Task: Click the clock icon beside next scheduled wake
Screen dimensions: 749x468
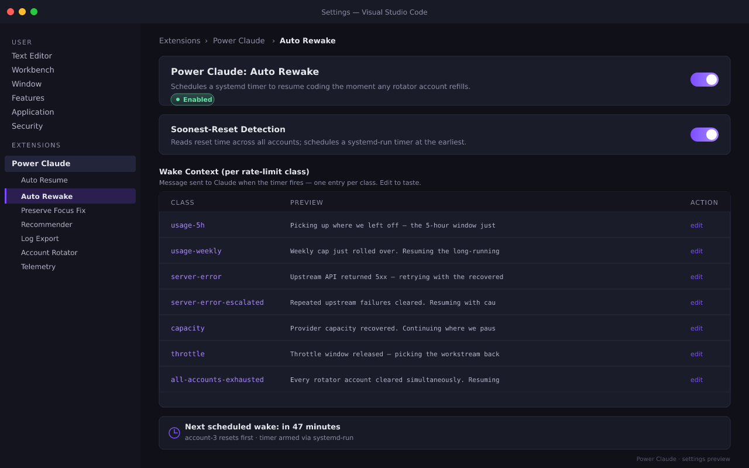Action: pos(174,433)
